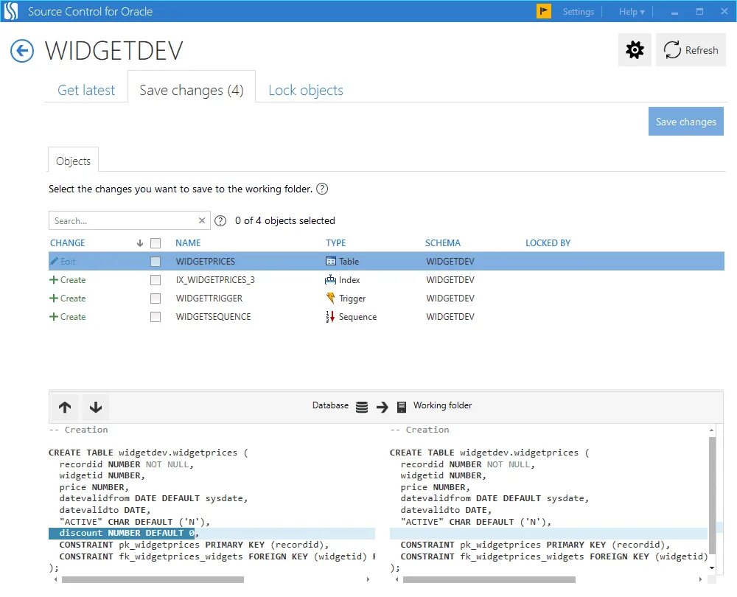Screen dimensions: 737x597
Task: Click the orange flag notification icon
Action: [x=544, y=11]
